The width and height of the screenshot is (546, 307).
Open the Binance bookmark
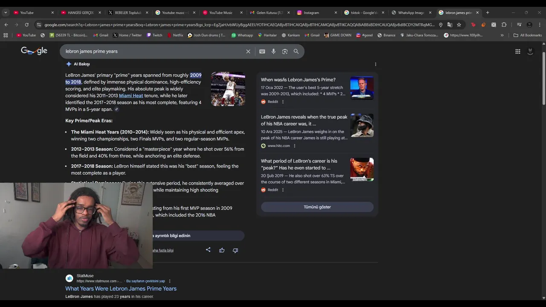click(x=386, y=35)
